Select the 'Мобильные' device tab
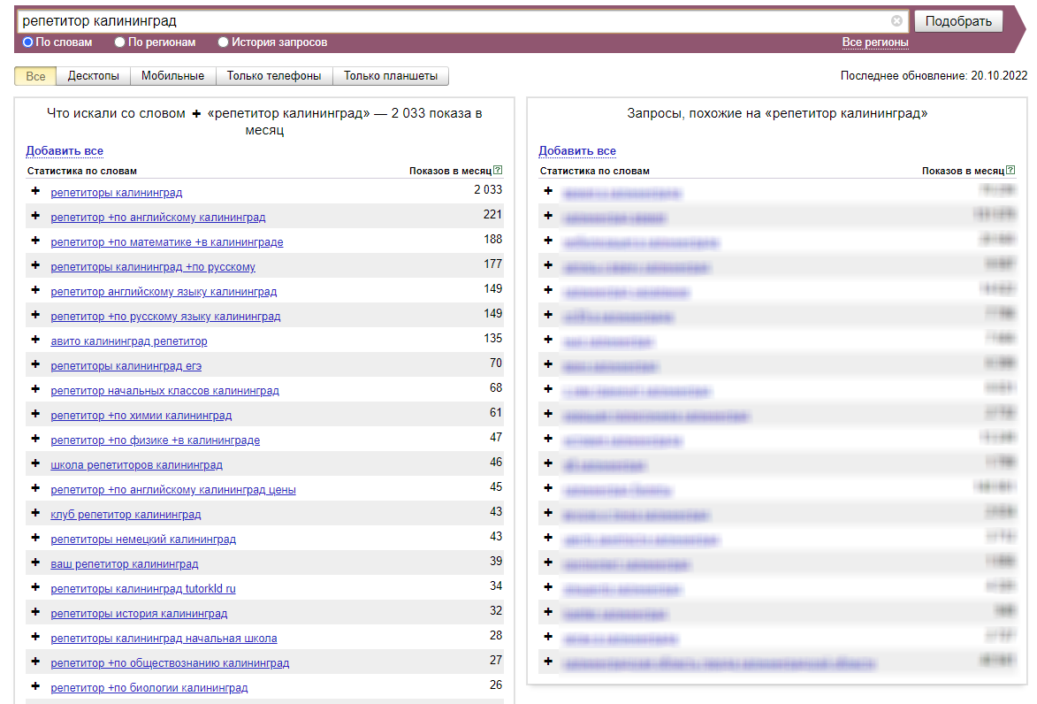1037x704 pixels. point(173,76)
